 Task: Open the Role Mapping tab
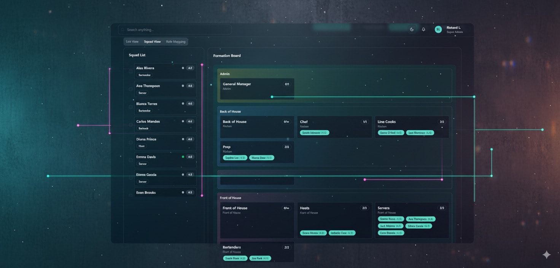(x=176, y=42)
